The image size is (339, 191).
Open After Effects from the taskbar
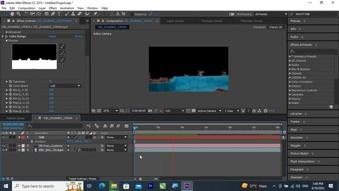187,186
